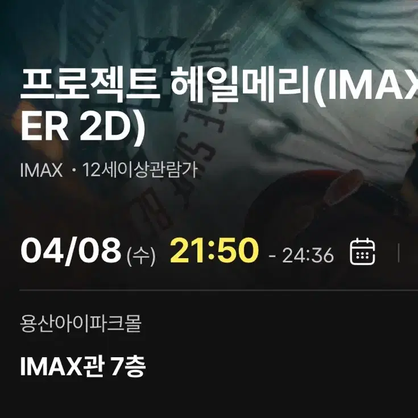Click the (수) weekday indicator

(141, 255)
